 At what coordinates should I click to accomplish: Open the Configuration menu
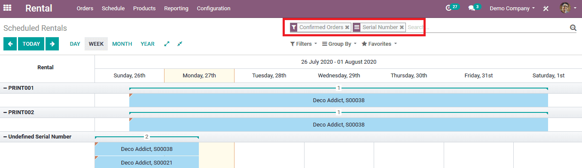(x=213, y=8)
